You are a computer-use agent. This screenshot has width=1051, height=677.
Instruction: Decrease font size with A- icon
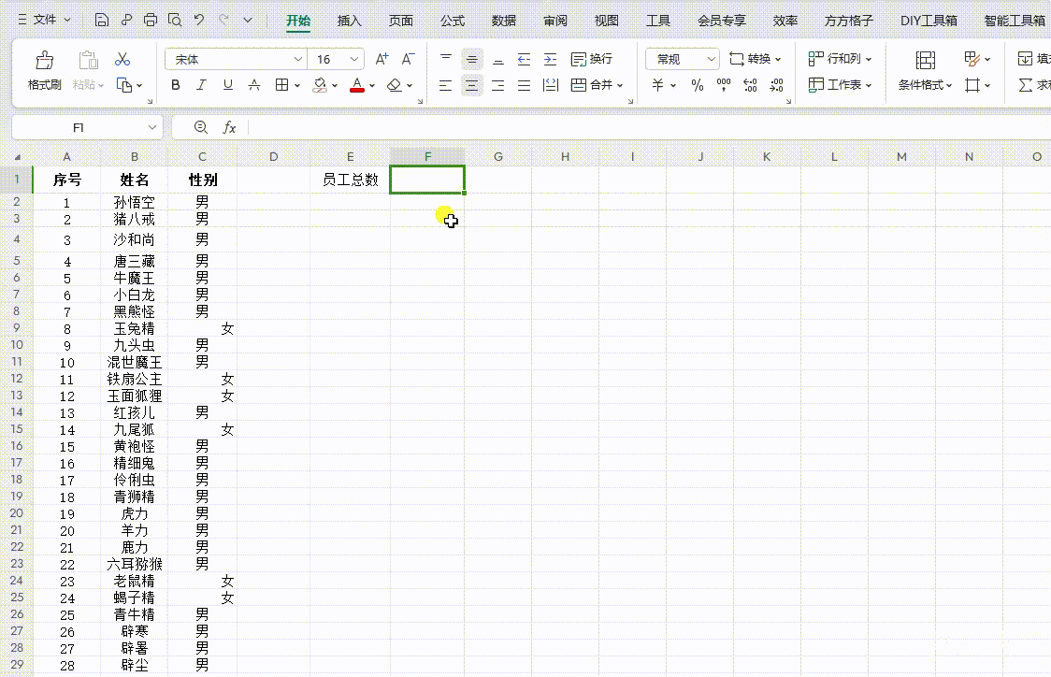pyautogui.click(x=408, y=60)
